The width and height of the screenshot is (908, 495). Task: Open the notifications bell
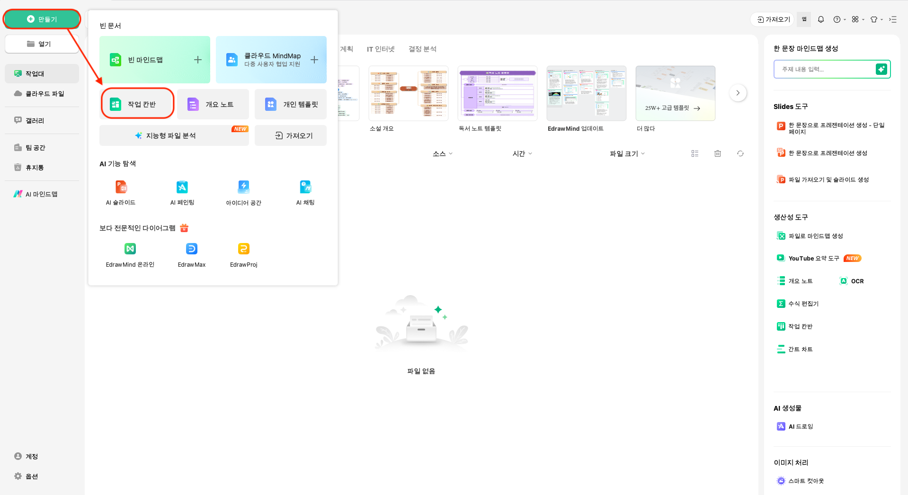click(x=821, y=19)
